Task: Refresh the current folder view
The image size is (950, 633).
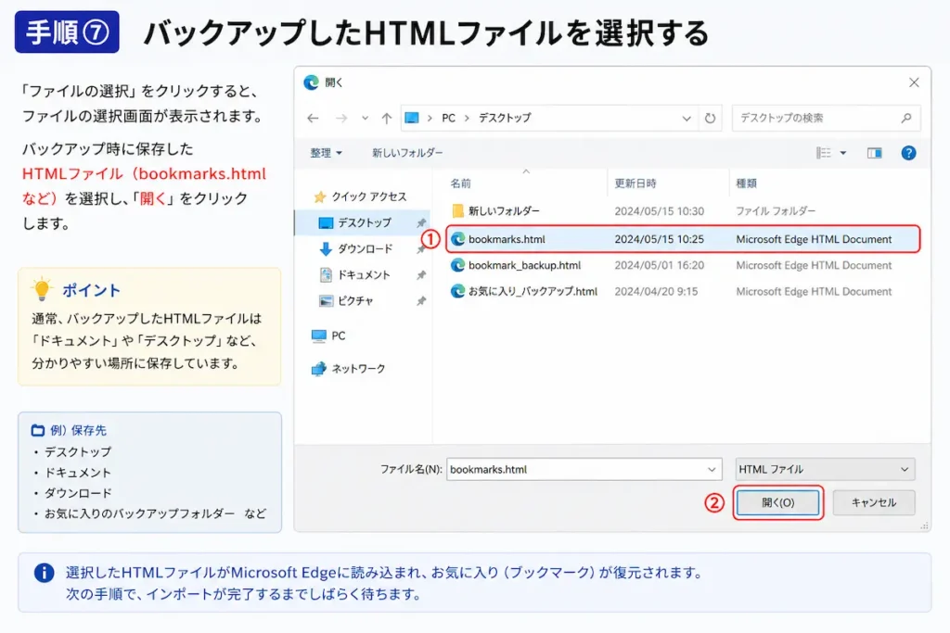Action: click(x=710, y=118)
